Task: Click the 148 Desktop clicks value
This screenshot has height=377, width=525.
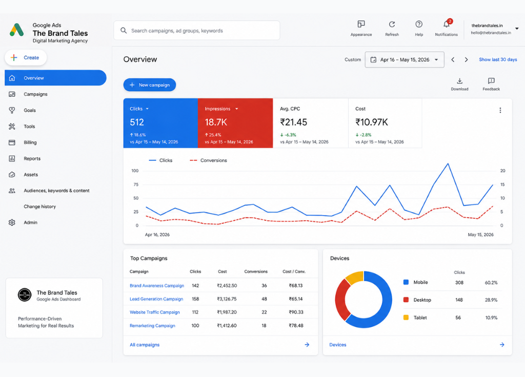Action: pyautogui.click(x=459, y=300)
